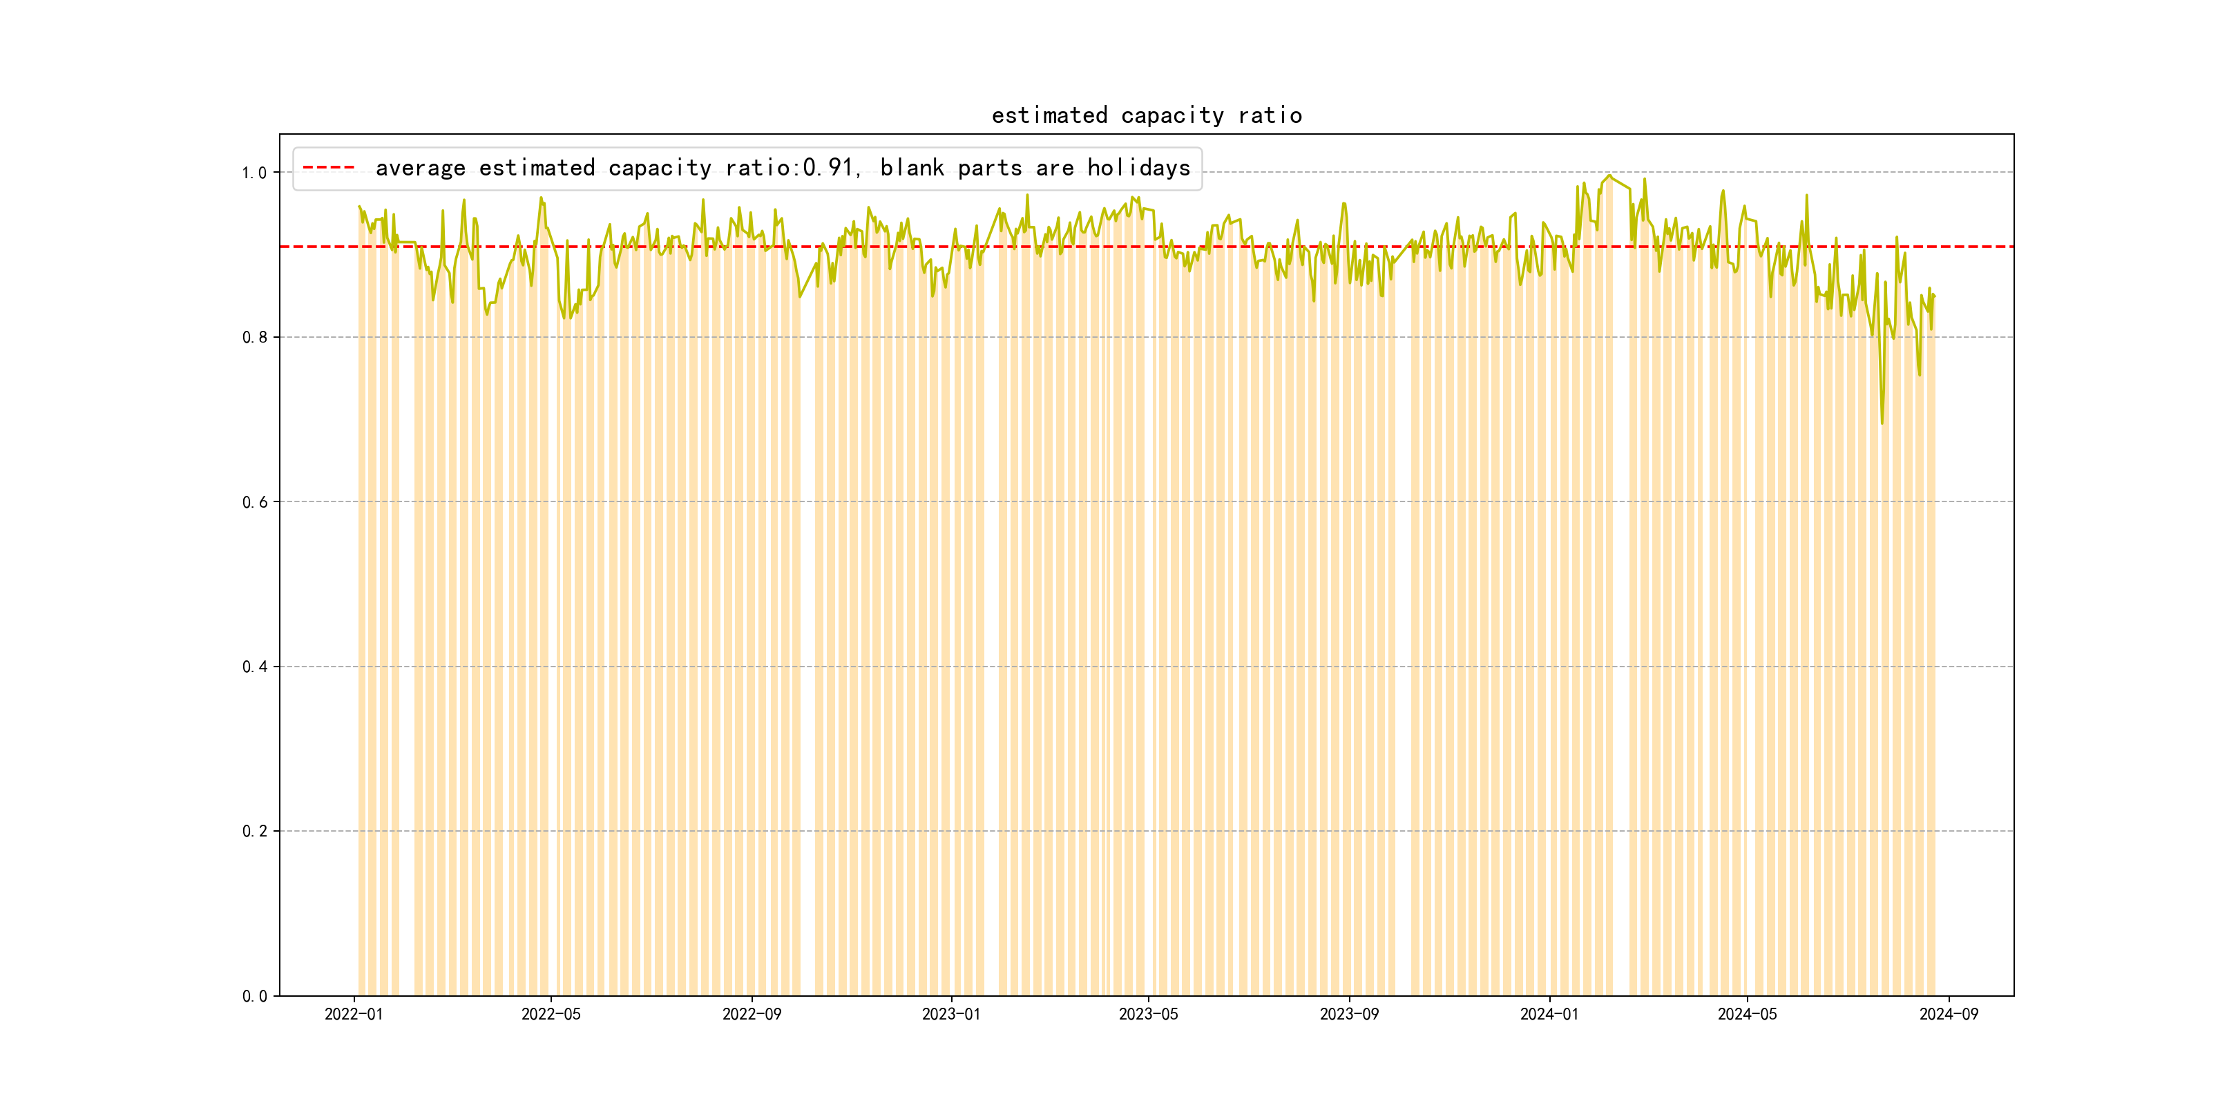The width and height of the screenshot is (2238, 1119).
Task: Click the x-axis label 2022-05
Action: [x=551, y=1015]
